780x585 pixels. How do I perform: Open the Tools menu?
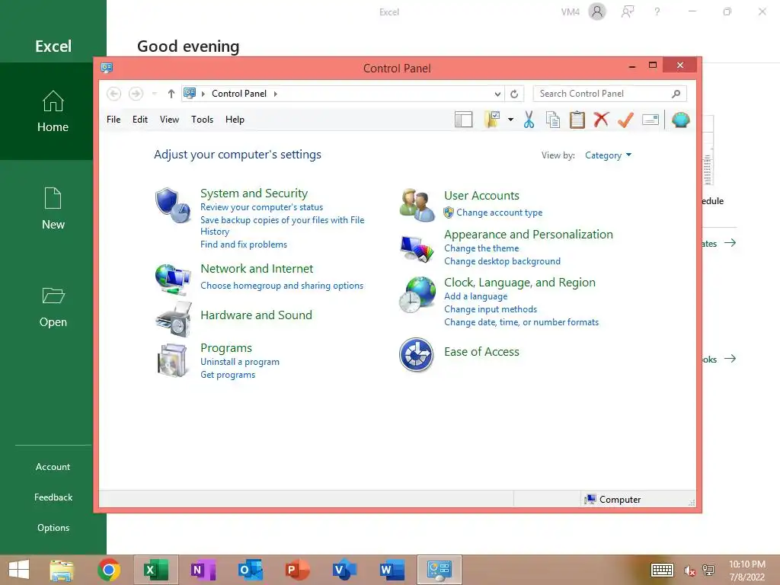202,120
